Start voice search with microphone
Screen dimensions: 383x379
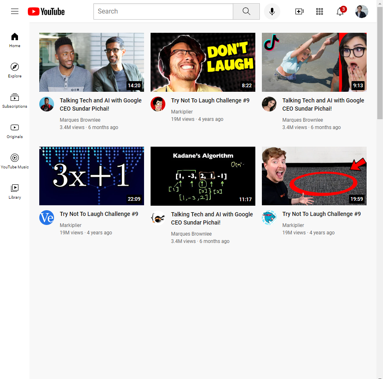[x=272, y=11]
